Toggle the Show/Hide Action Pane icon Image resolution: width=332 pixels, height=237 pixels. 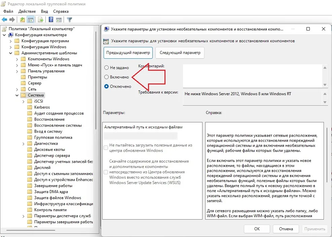tap(59, 20)
